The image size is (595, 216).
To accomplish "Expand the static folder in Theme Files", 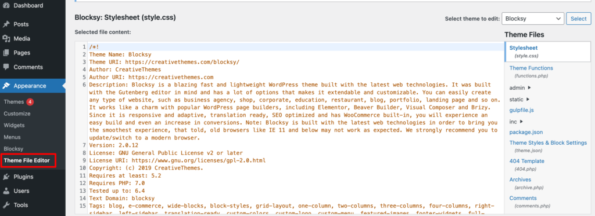I will click(520, 100).
